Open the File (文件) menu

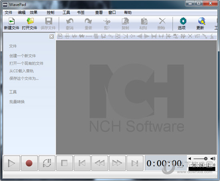click(8, 13)
